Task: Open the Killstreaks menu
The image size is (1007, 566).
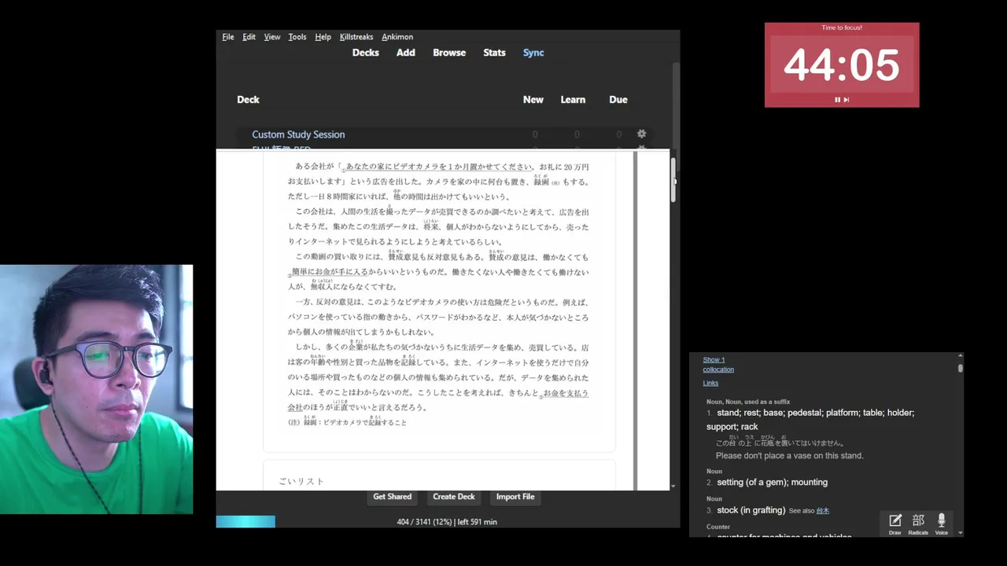Action: pyautogui.click(x=356, y=37)
